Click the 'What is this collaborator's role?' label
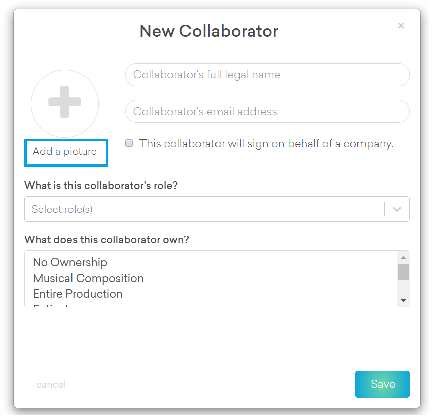Image resolution: width=432 pixels, height=420 pixels. (101, 186)
